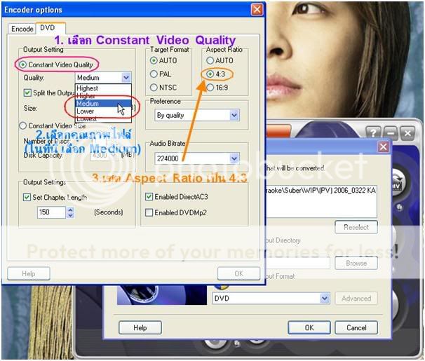Select Constant Video Quality radio button
425x361 pixels.
point(22,64)
